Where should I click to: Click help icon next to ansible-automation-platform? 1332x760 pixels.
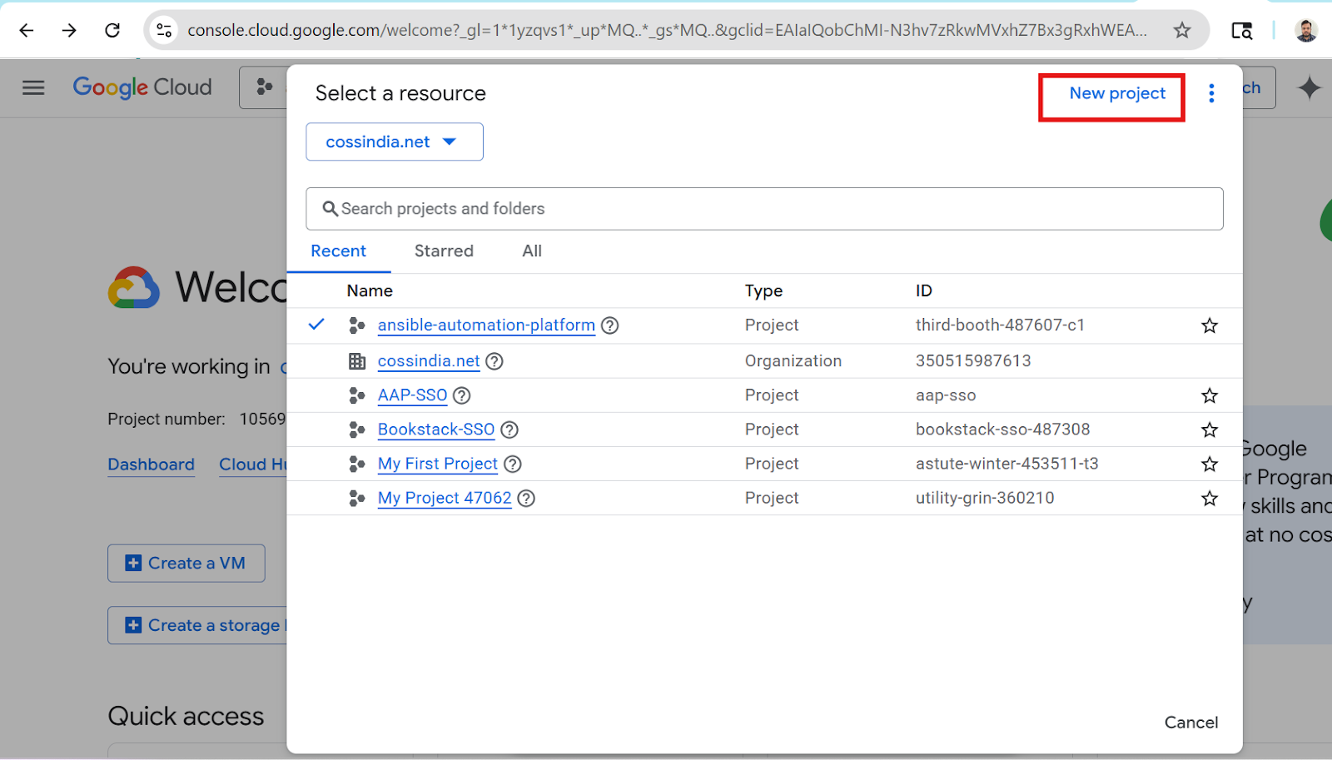[610, 325]
